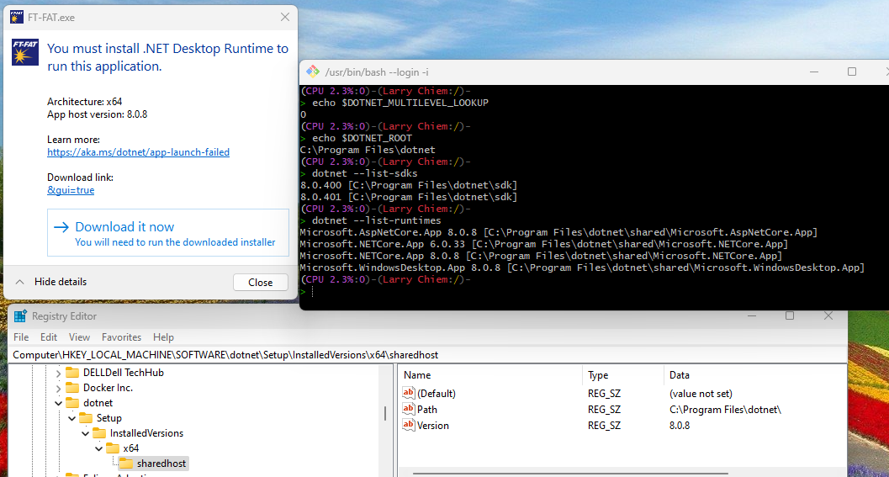This screenshot has height=477, width=889.
Task: Maximize the bash terminal window
Action: [852, 72]
